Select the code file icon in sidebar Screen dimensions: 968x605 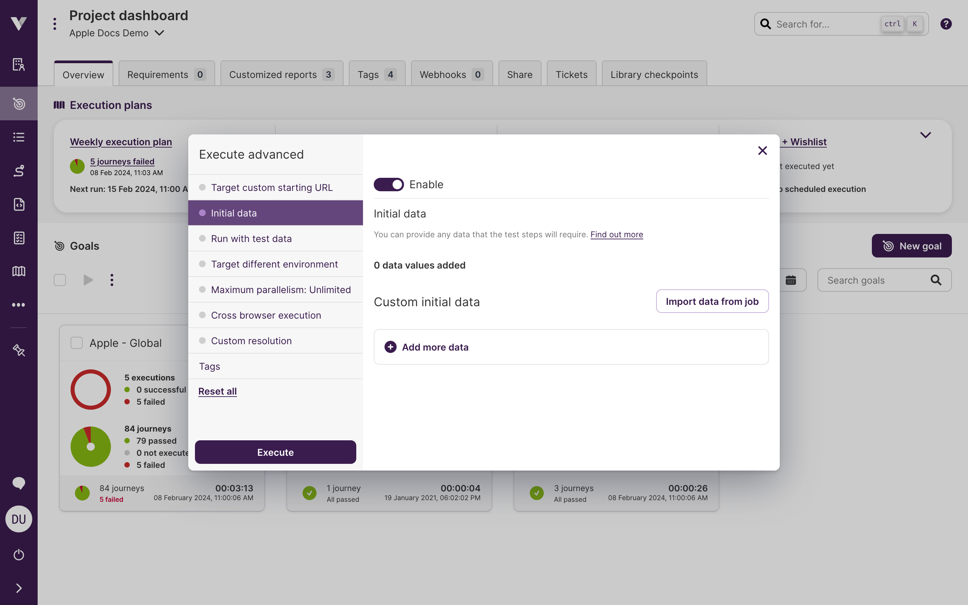click(x=19, y=204)
